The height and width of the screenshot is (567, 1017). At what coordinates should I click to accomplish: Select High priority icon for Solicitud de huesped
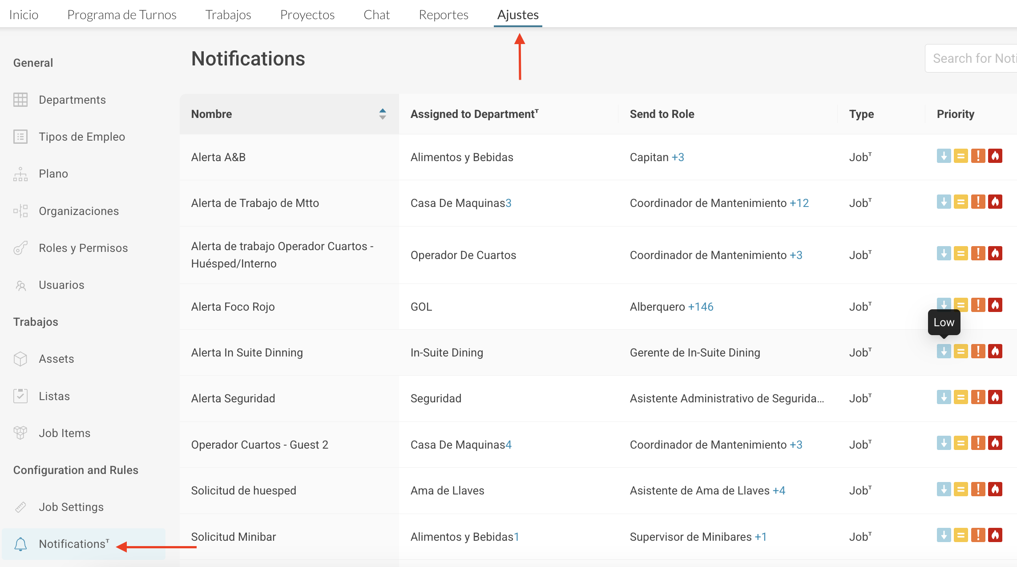coord(978,490)
